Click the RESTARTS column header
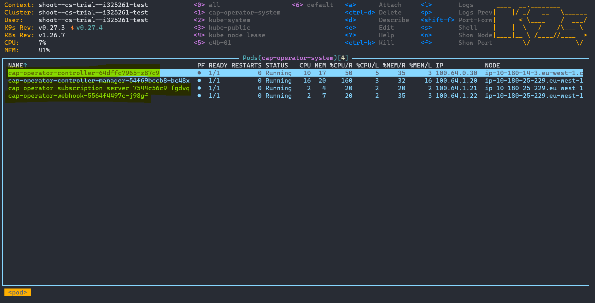 point(247,65)
